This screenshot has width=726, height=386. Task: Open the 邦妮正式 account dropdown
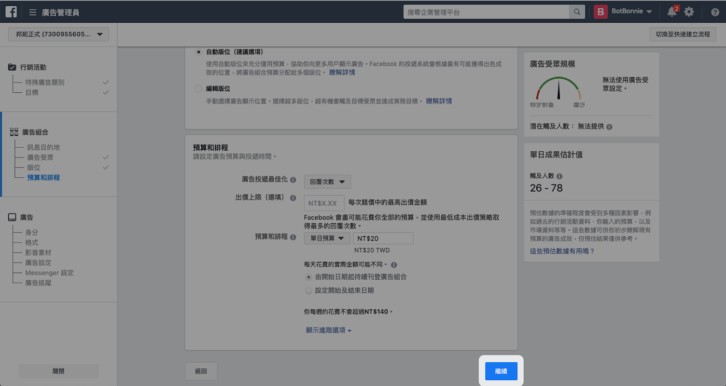(59, 35)
